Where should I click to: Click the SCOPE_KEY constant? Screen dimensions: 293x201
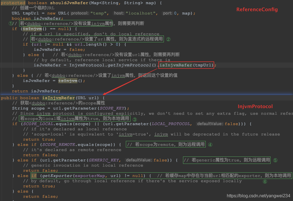[x=112, y=108]
